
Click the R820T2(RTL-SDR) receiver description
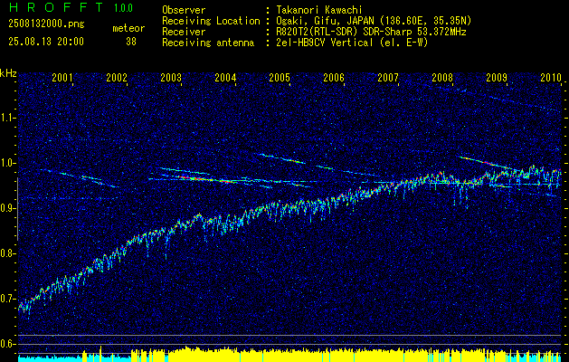[369, 32]
